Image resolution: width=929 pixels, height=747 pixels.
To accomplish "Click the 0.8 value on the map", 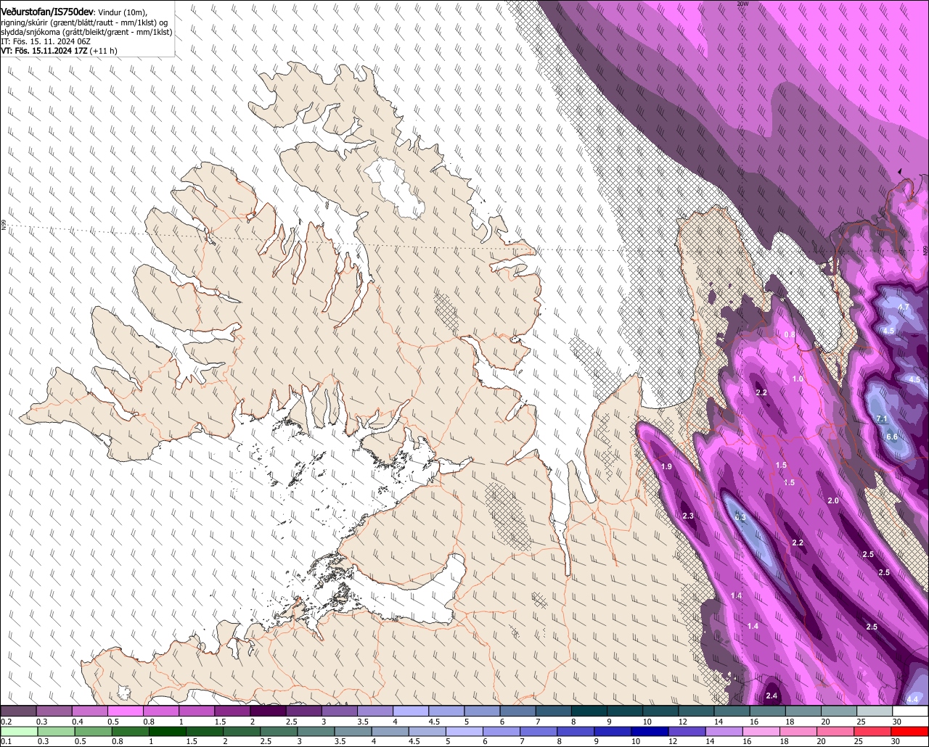I will (790, 334).
